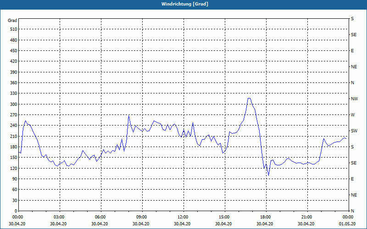The image size is (367, 229).
Task: Select the time label '18:00'
Action: coord(266,217)
